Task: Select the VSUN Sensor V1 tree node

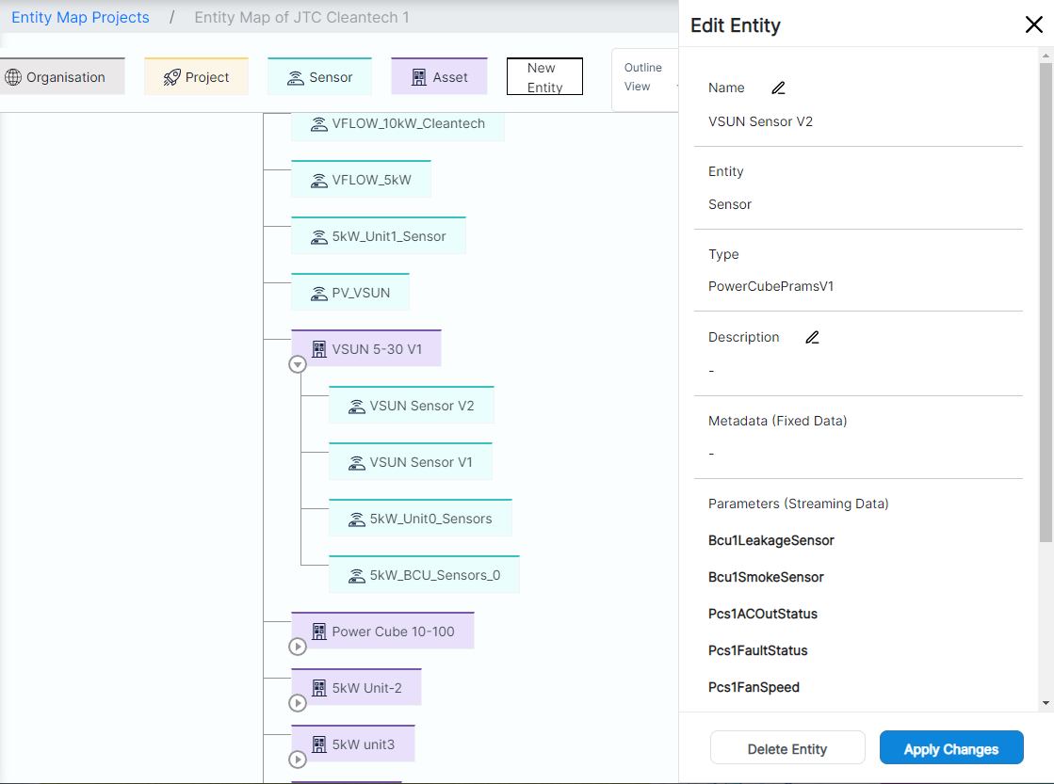Action: click(x=411, y=461)
